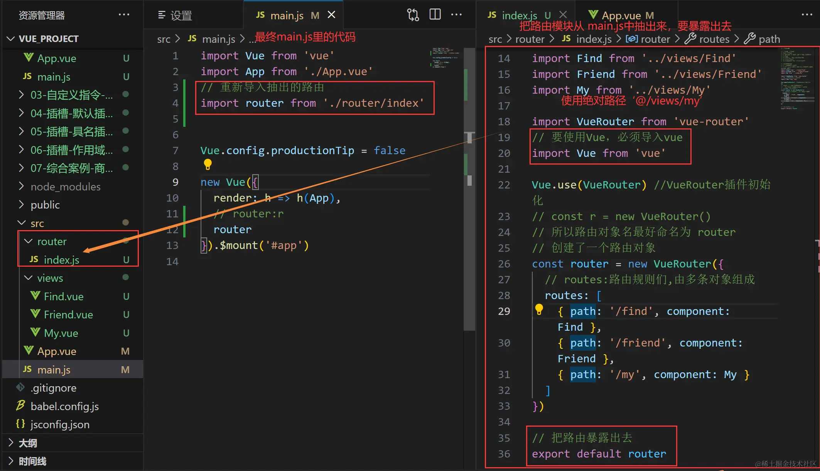Click router variable symbol breadcrumb
820x471 pixels.
click(x=655, y=39)
